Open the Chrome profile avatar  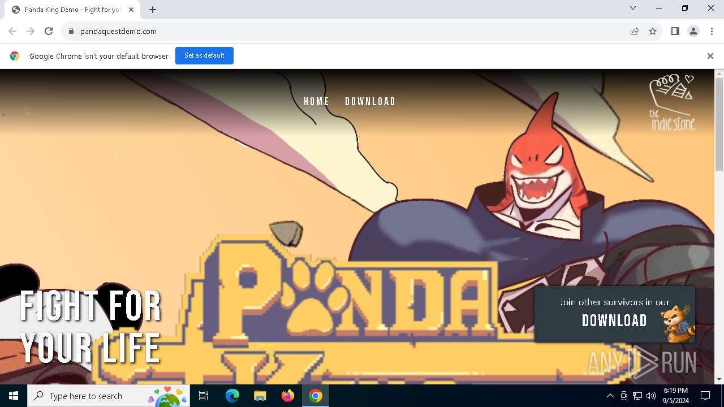click(x=693, y=31)
